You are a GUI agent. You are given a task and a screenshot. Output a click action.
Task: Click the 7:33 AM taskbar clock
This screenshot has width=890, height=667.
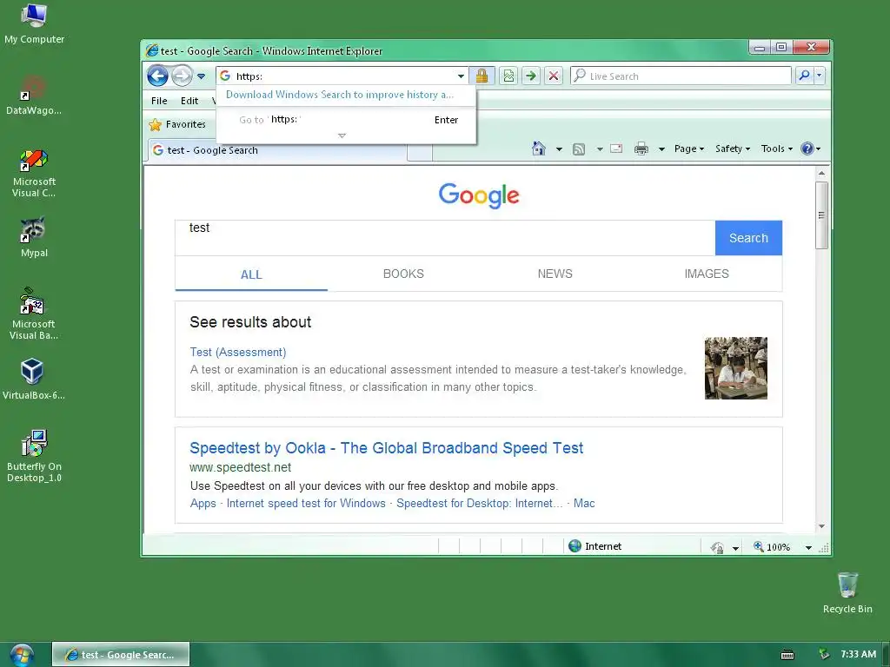click(x=858, y=654)
